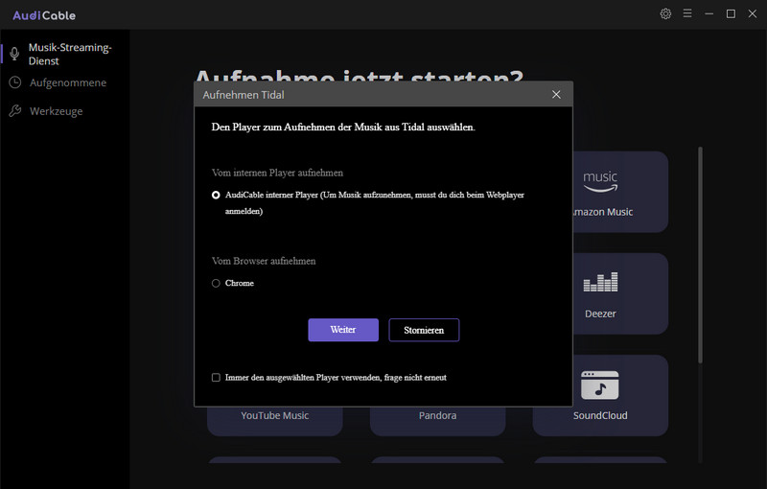Click the Amazon Music logo icon
The image size is (767, 489).
click(x=600, y=181)
